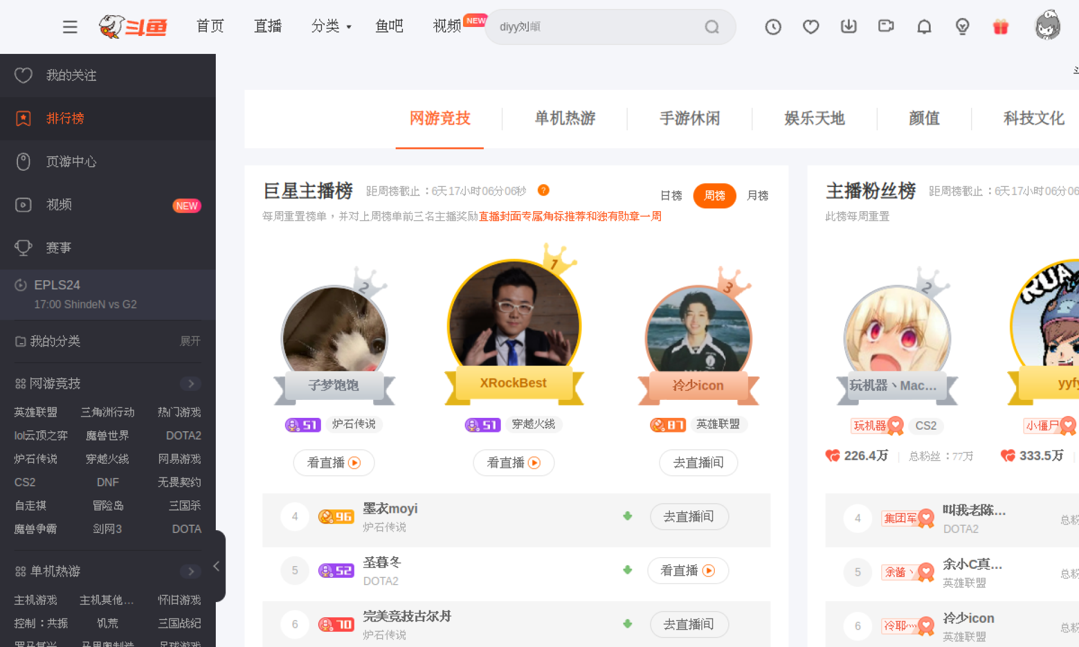Image resolution: width=1079 pixels, height=647 pixels.
Task: Switch to the 颜值 tab
Action: point(924,118)
